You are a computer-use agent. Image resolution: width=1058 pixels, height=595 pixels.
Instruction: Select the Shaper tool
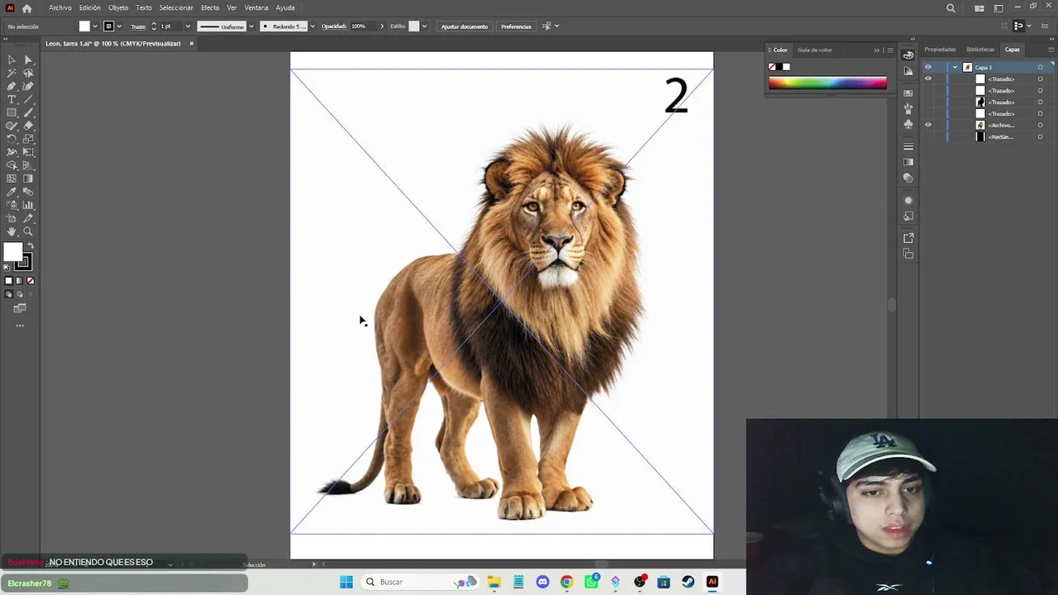tap(12, 126)
